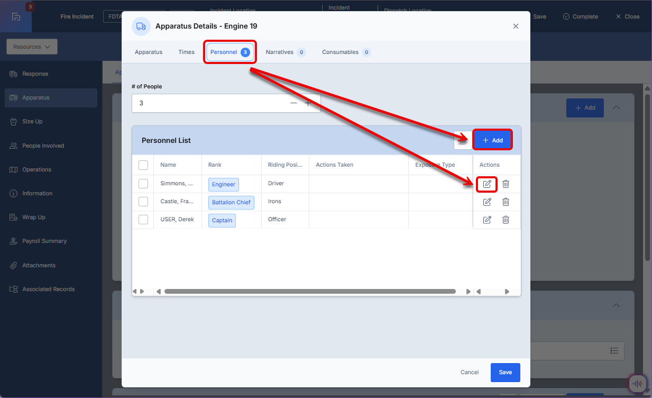652x398 pixels.
Task: Open the Resources dropdown
Action: [32, 47]
